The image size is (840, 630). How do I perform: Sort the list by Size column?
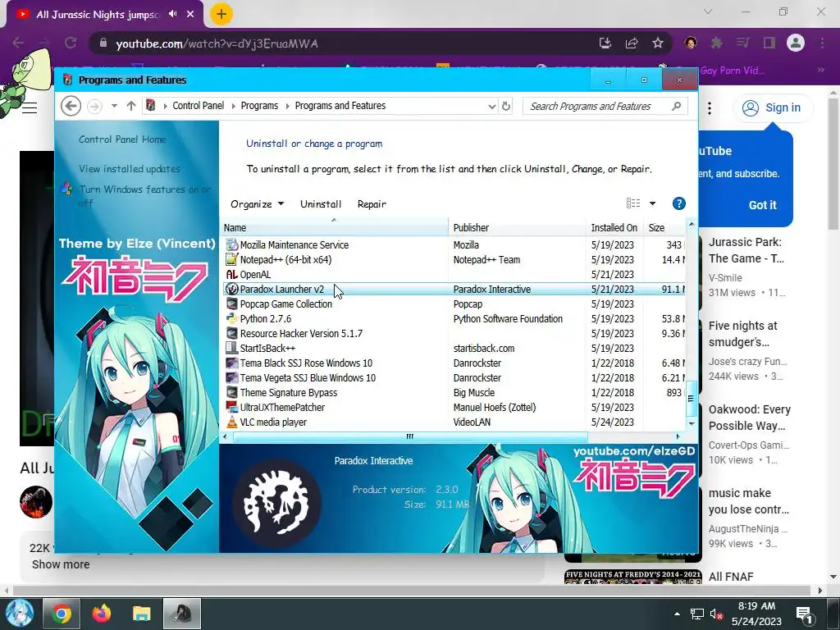click(x=664, y=227)
